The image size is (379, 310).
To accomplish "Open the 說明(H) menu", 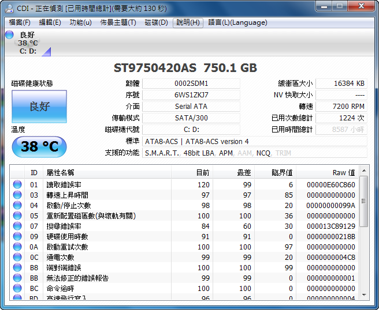I will pos(188,22).
